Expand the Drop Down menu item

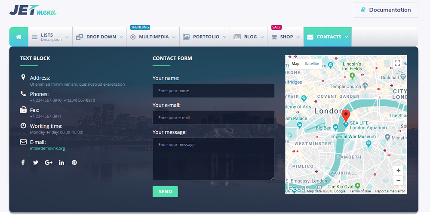click(100, 37)
